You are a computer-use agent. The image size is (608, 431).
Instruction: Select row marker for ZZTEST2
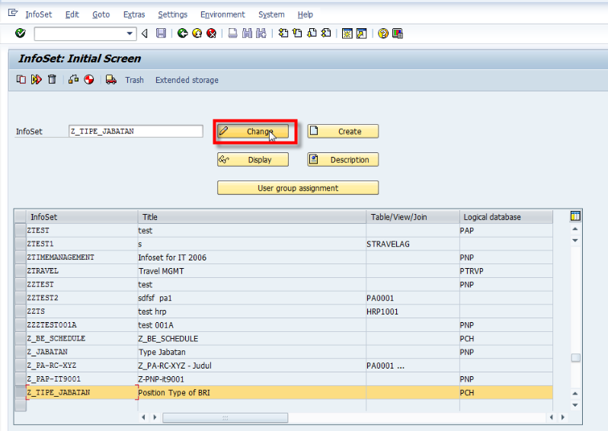tap(20, 298)
